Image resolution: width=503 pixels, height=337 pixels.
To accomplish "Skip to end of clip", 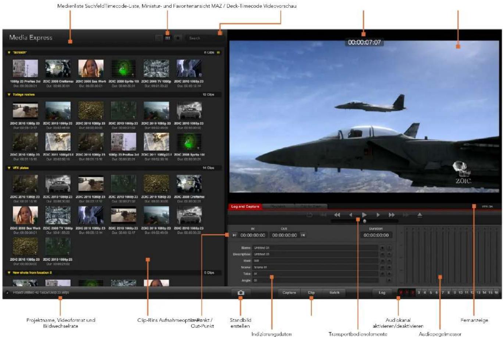I will (x=406, y=215).
